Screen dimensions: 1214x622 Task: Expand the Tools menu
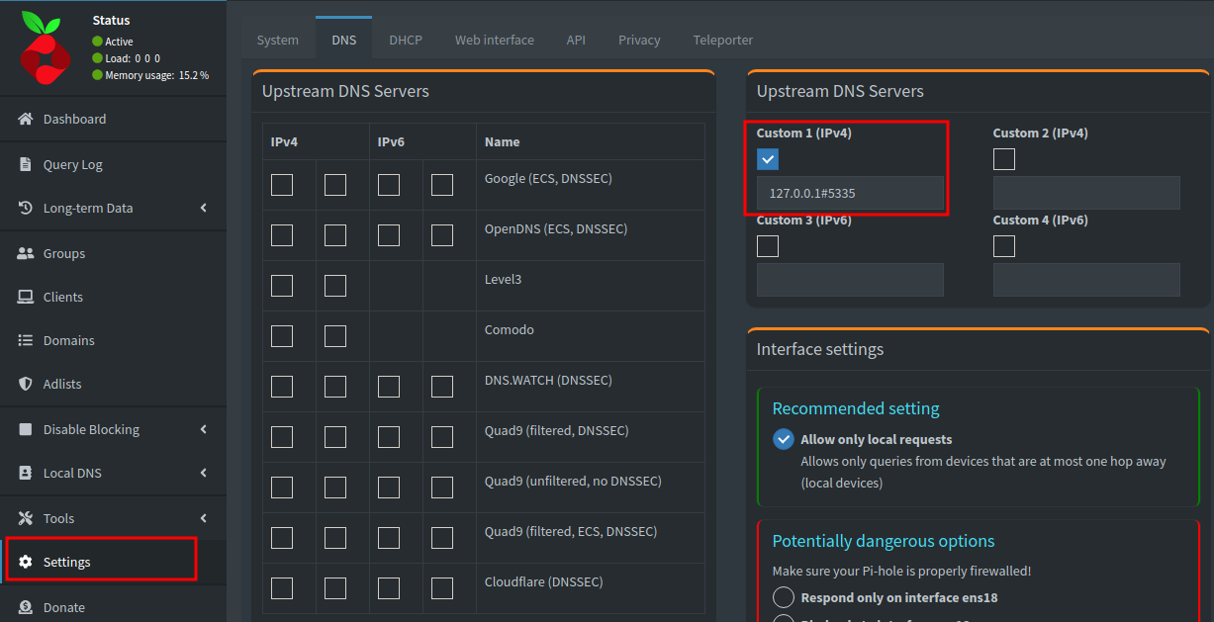(x=56, y=517)
